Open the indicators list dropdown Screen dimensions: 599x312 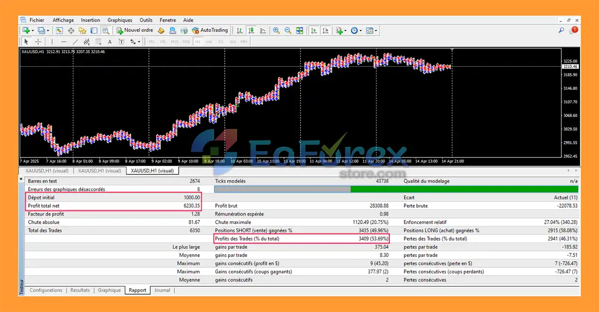click(346, 31)
